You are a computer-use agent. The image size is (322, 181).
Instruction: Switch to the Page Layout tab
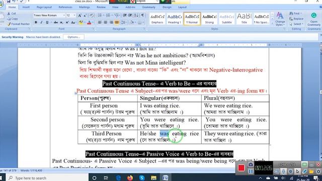[44, 7]
